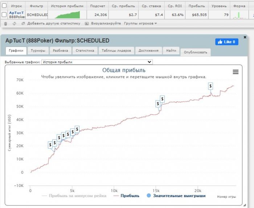Open the Таблицы лидеров tab
This screenshot has height=208, width=254.
coord(116,51)
